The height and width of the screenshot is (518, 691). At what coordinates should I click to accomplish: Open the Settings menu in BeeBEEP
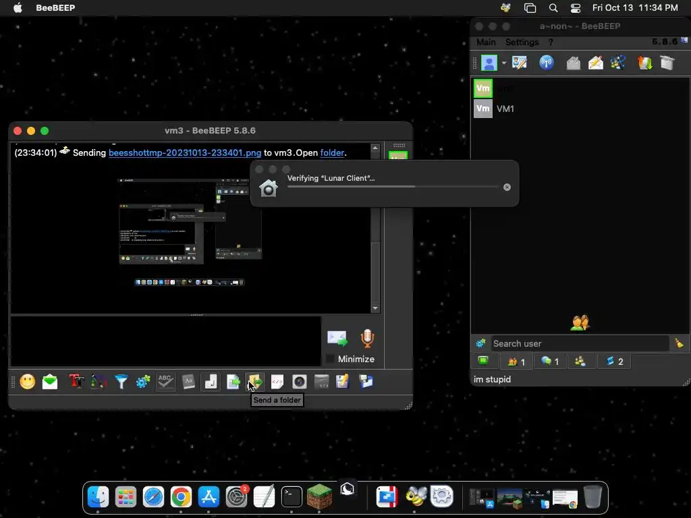click(x=522, y=42)
